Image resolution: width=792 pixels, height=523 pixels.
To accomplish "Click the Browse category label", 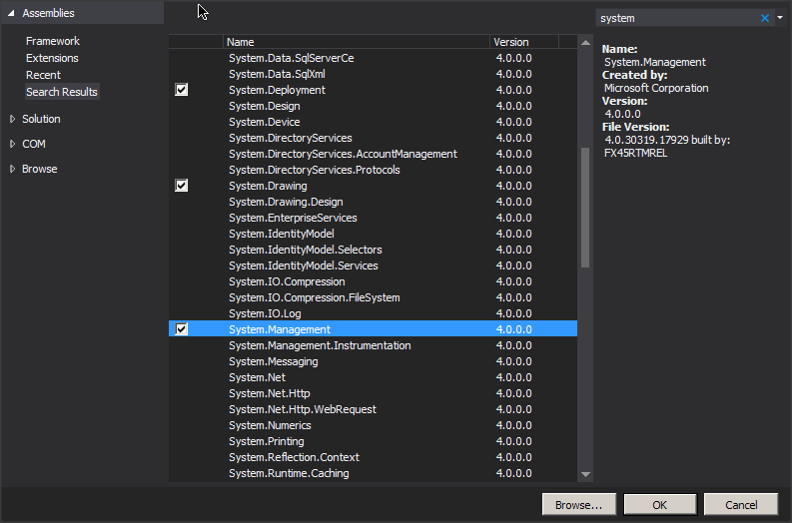I will 39,169.
